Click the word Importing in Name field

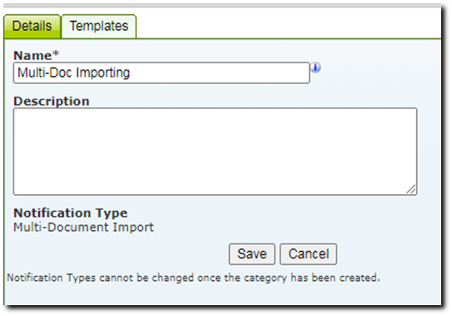[103, 73]
